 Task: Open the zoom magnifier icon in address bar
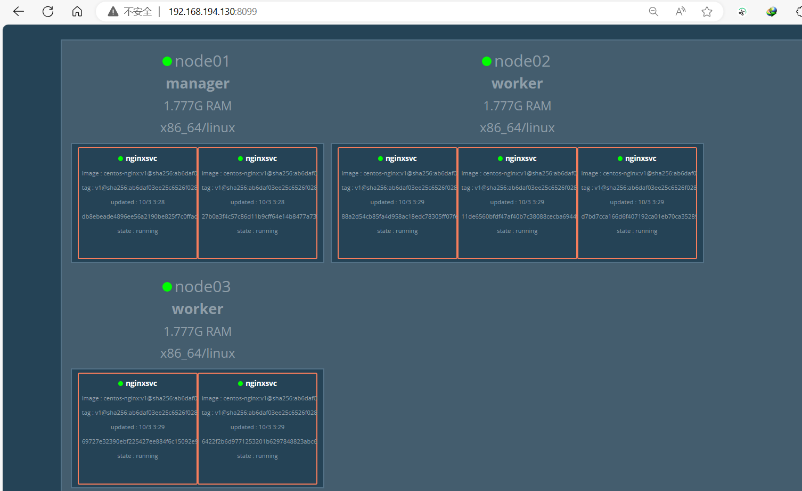coord(653,12)
